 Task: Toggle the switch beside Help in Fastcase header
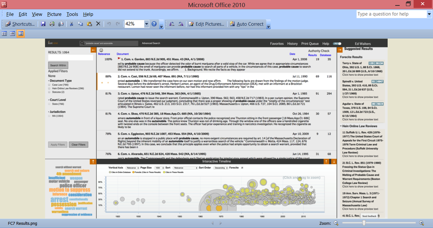click(x=337, y=43)
